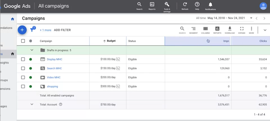The height and width of the screenshot is (121, 270).
Task: Edit the $100.00/day budget for Display MHC
Action: point(108,59)
